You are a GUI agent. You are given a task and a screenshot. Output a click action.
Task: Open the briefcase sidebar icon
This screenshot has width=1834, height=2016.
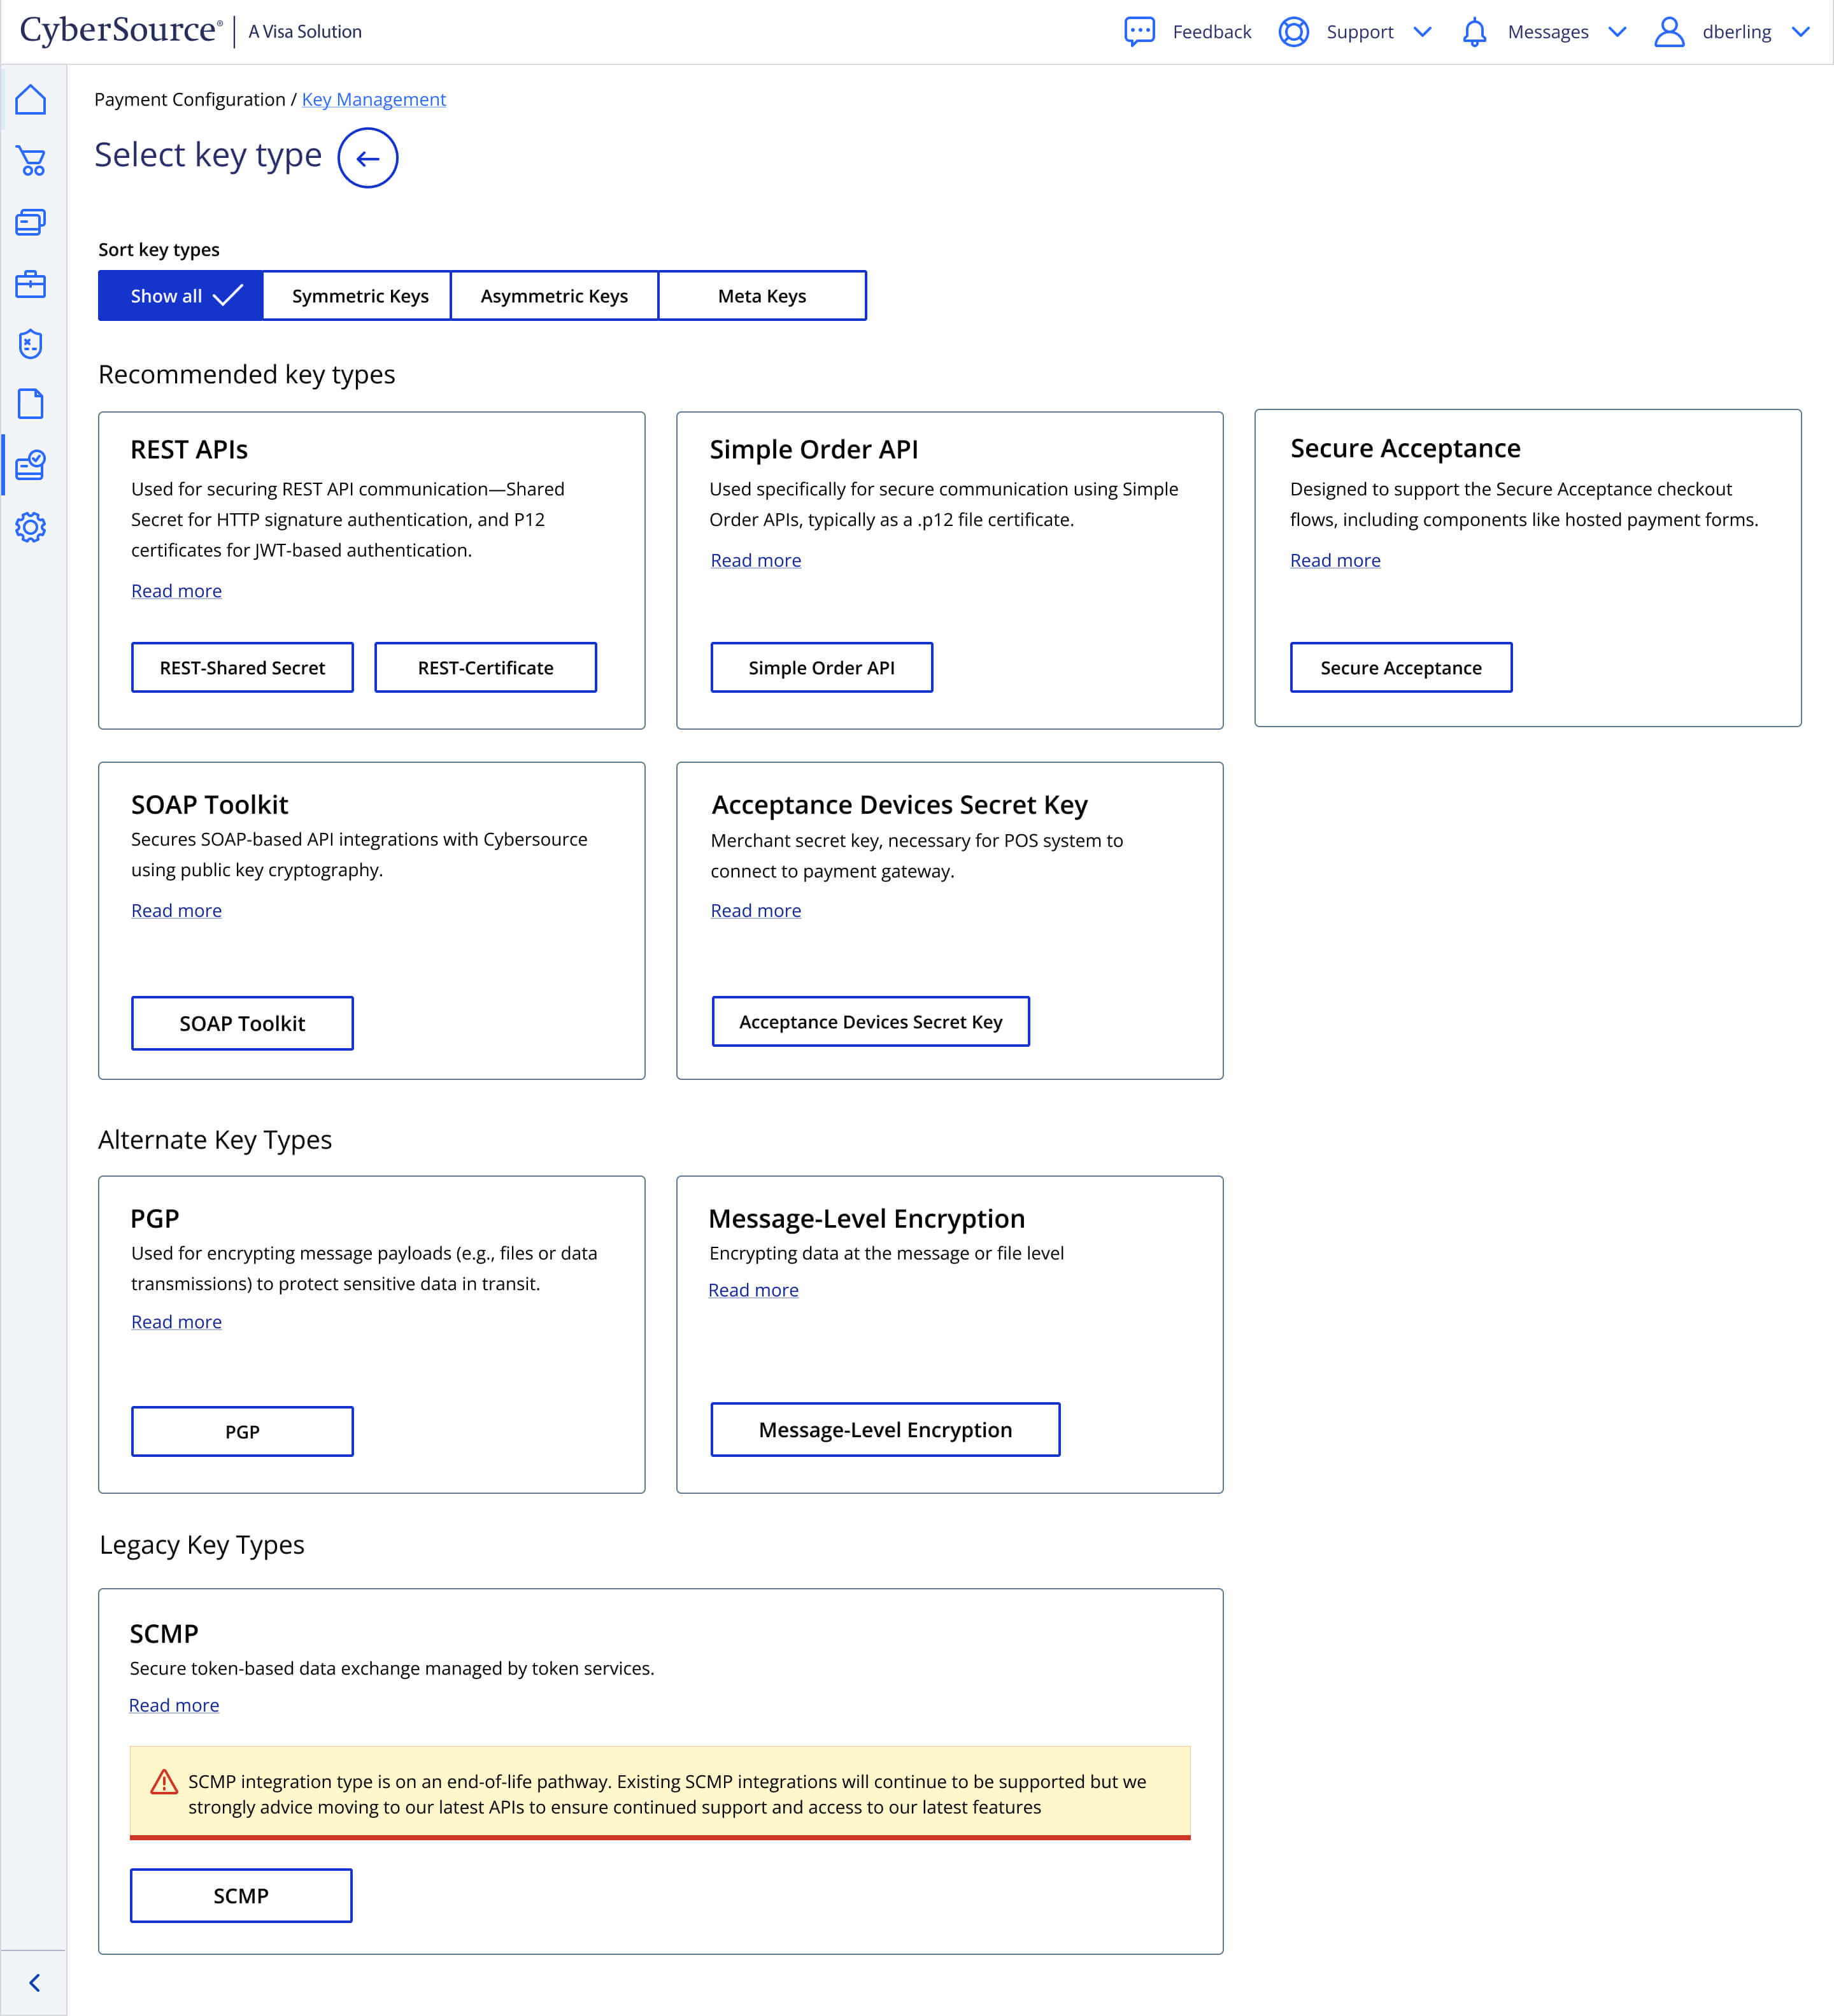point(31,284)
